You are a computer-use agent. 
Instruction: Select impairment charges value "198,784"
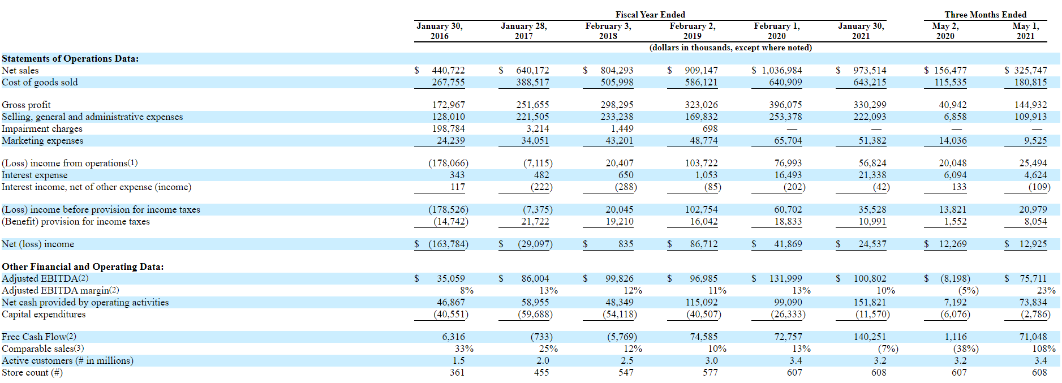(x=449, y=128)
